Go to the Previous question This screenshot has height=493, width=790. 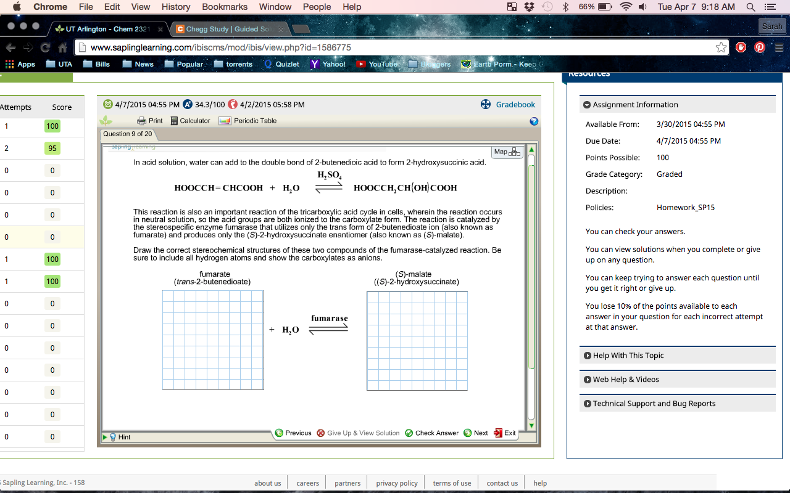pos(293,433)
